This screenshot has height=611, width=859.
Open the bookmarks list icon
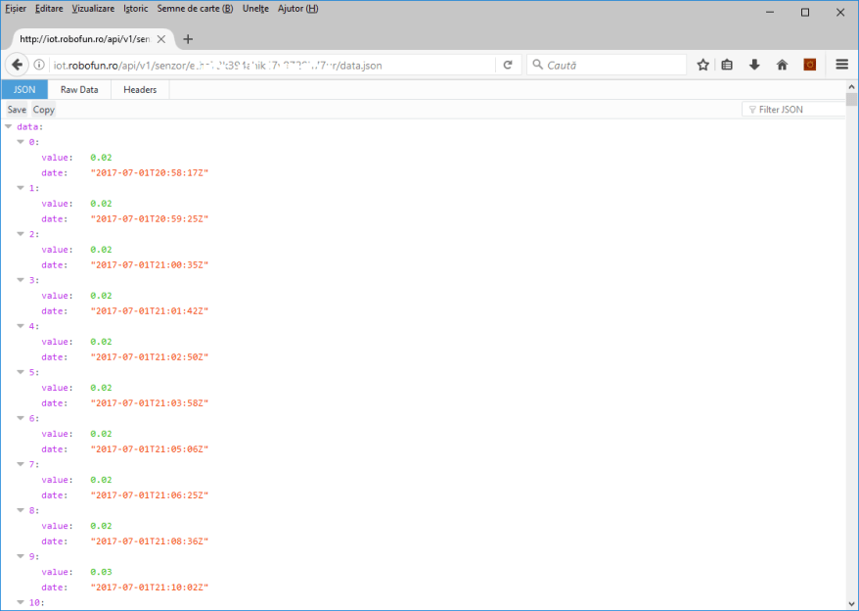tap(727, 65)
